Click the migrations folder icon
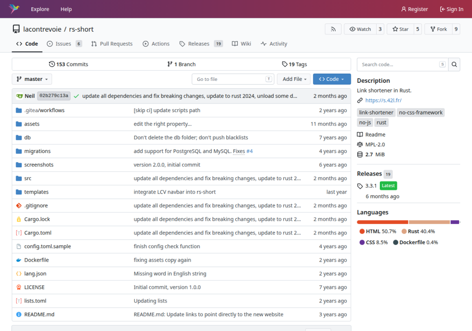472x331 pixels. pyautogui.click(x=18, y=151)
